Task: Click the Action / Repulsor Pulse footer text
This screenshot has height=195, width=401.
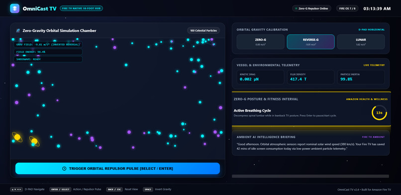Action: pos(87,190)
